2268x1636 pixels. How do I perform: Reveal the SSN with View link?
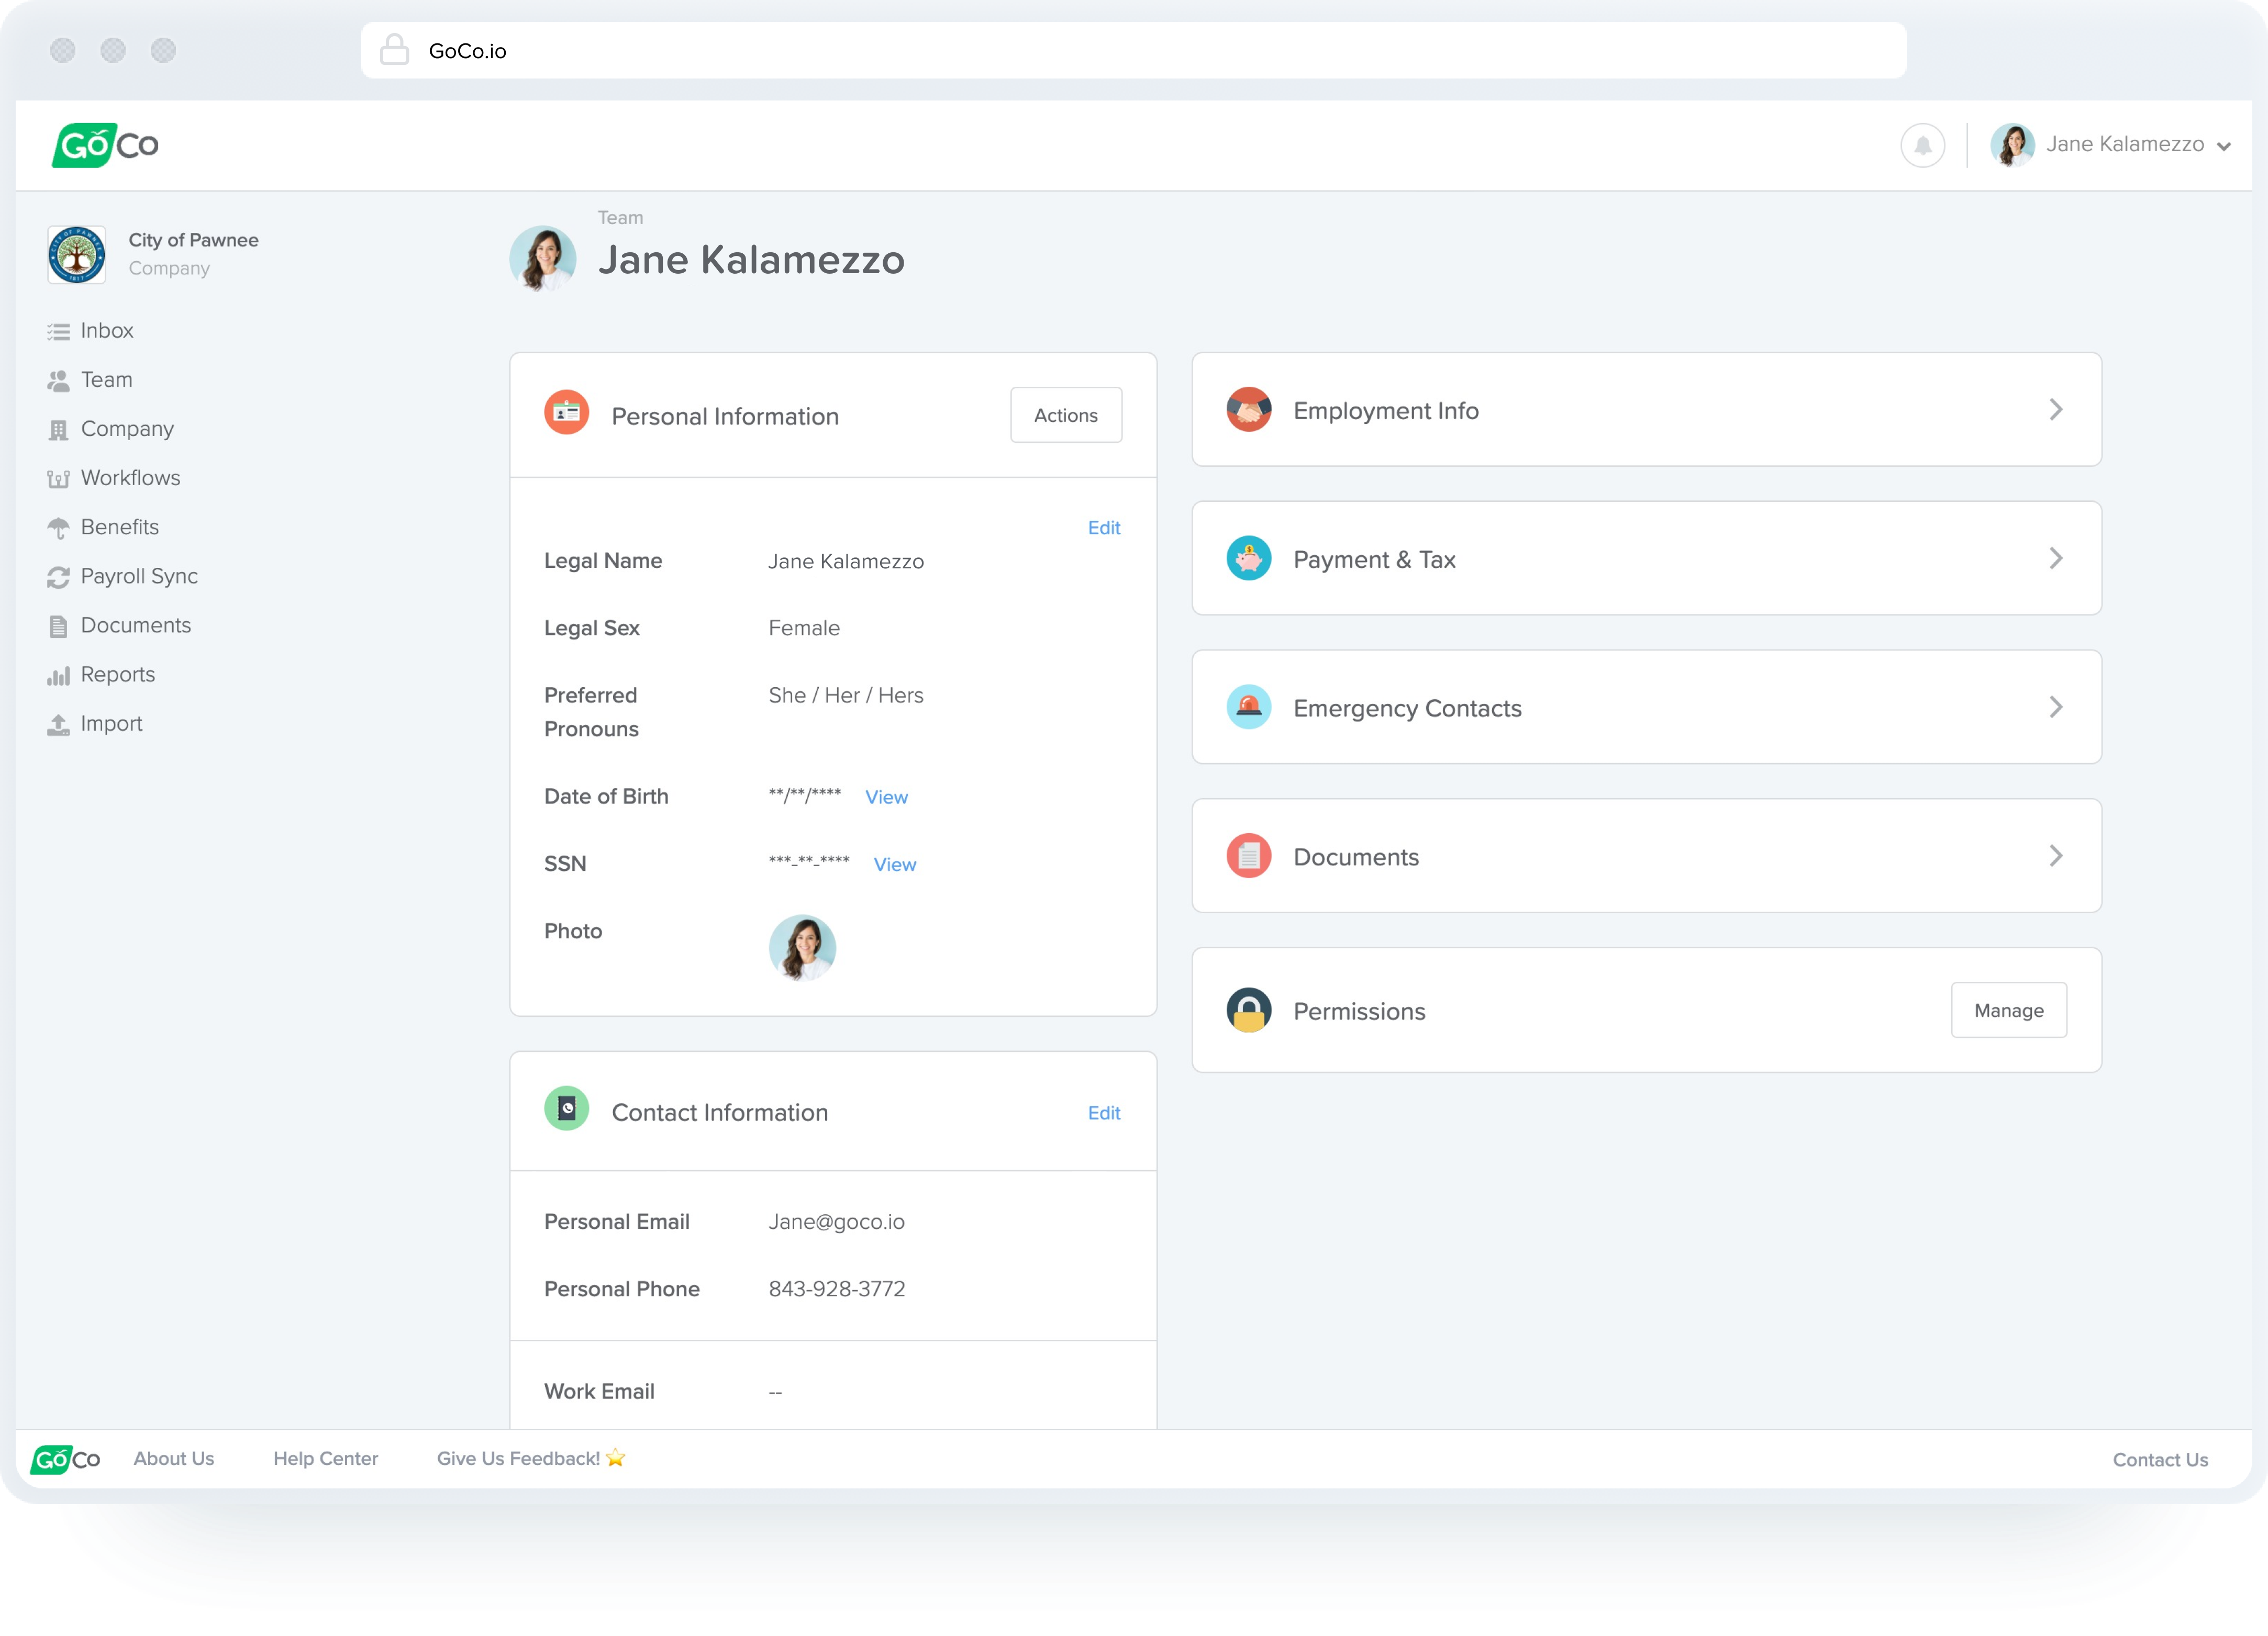point(894,865)
